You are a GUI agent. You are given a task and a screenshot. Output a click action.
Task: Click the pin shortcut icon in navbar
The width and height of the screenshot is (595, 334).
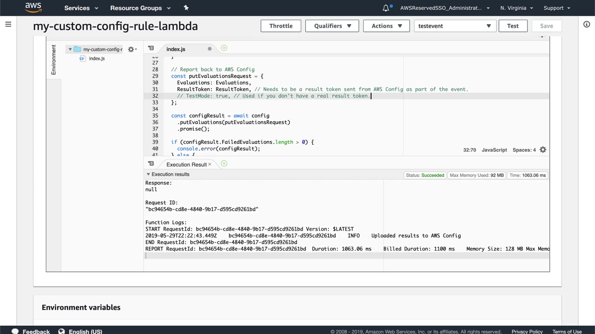pos(186,8)
